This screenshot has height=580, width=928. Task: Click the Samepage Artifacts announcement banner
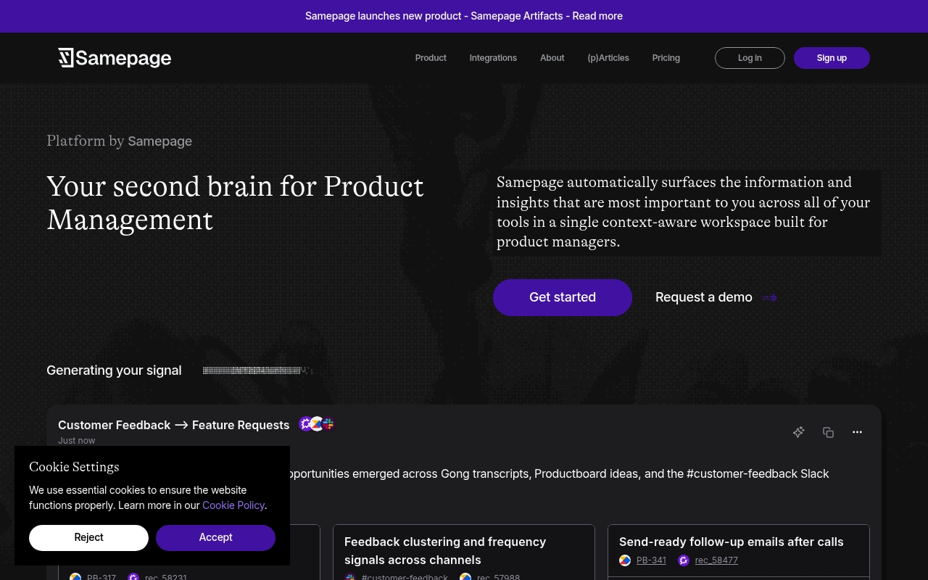point(464,16)
